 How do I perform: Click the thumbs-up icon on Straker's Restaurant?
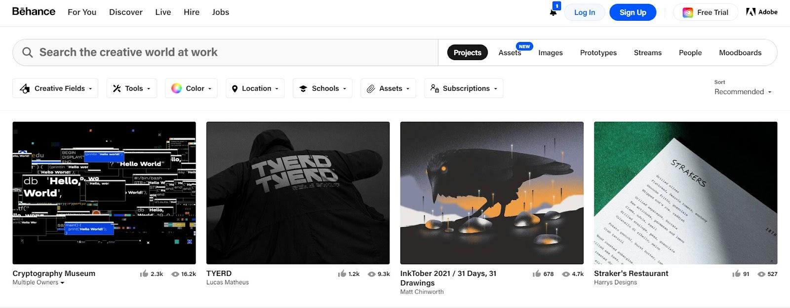coord(736,274)
